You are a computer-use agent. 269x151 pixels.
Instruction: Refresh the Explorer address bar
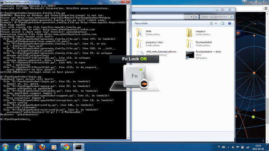[x=196, y=17]
